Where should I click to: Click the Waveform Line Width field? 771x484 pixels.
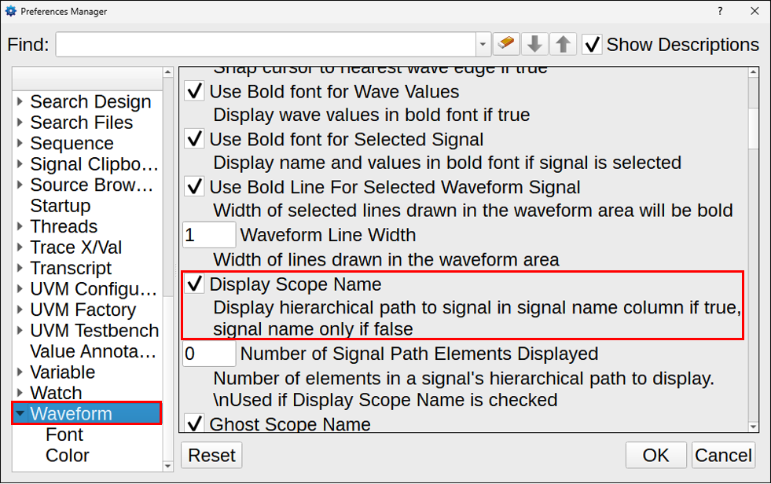209,235
